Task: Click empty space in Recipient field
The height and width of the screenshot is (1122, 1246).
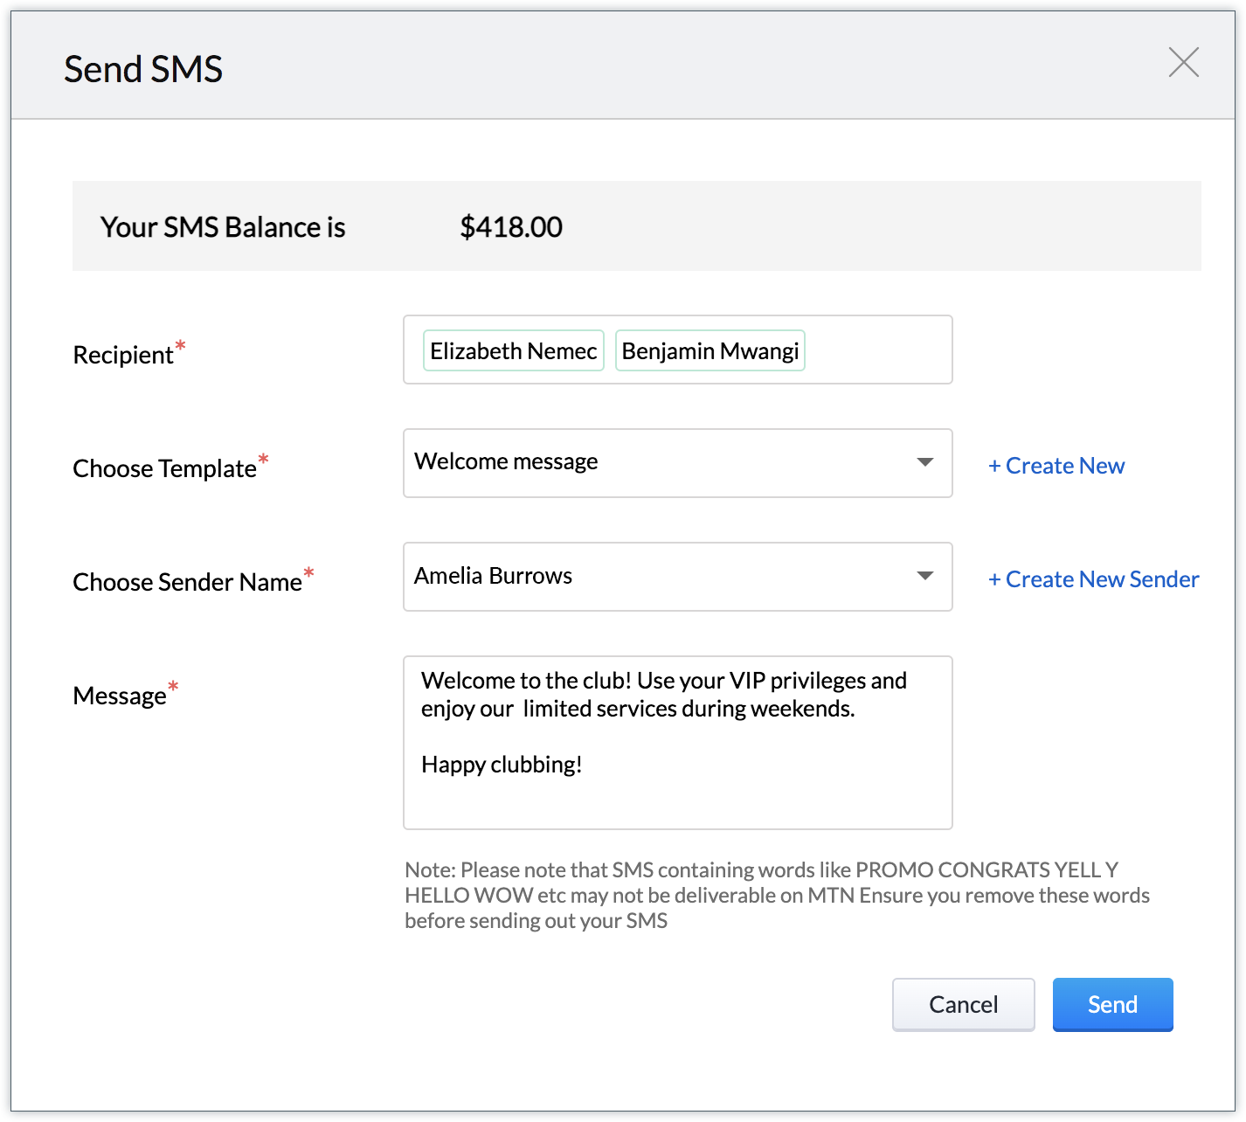Action: [x=877, y=350]
